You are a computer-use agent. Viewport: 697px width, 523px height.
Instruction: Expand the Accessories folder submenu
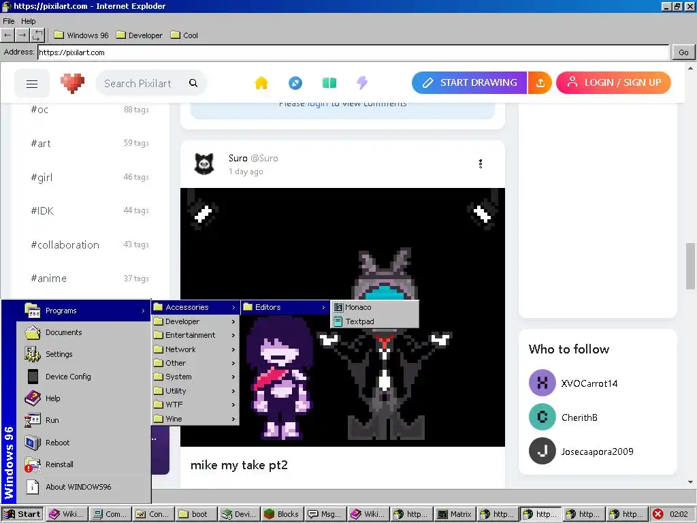click(x=195, y=307)
